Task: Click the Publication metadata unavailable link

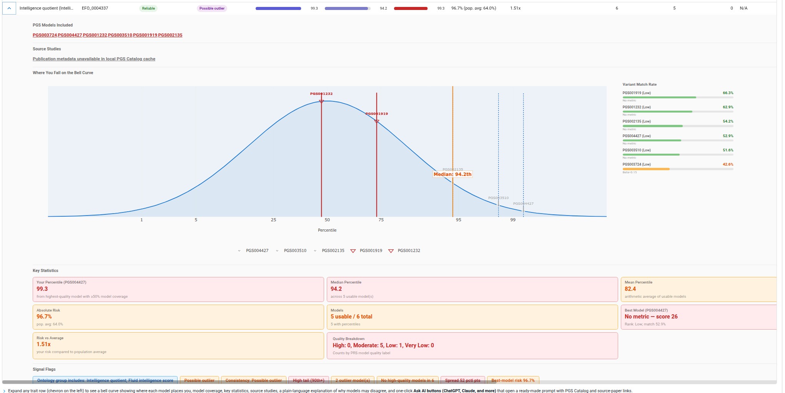Action: point(94,59)
